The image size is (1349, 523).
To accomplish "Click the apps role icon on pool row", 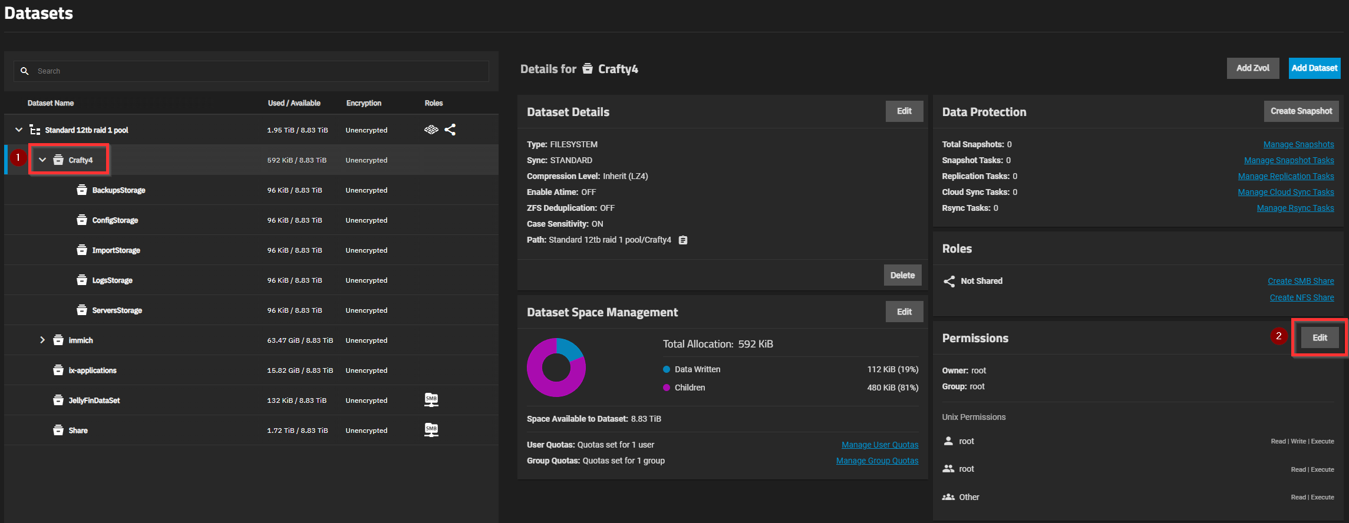I will 431,130.
